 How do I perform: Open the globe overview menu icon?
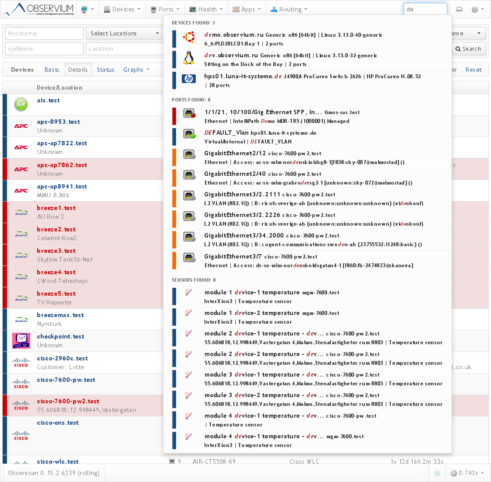pos(87,9)
